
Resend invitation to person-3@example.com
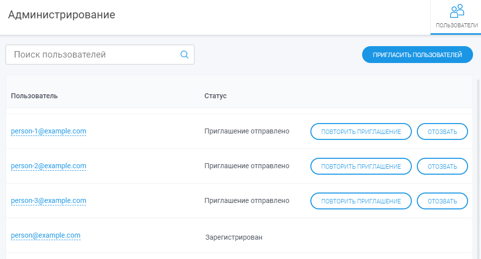tap(361, 201)
